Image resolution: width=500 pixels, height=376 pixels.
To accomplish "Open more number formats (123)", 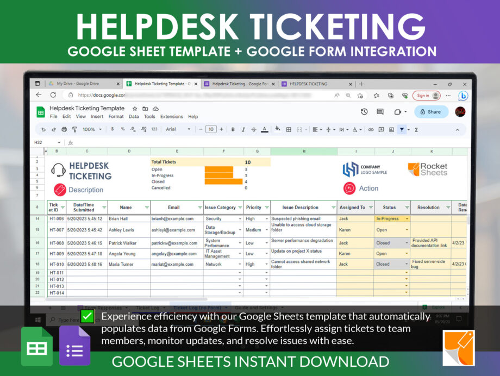I will click(154, 129).
